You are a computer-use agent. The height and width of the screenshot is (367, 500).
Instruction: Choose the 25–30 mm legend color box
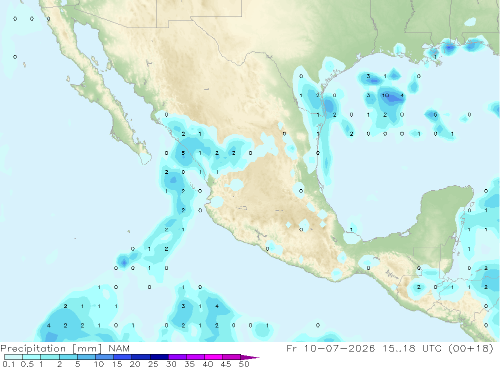click(159, 357)
